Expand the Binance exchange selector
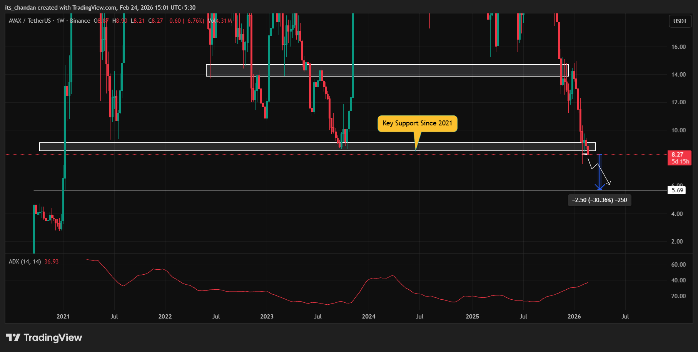This screenshot has height=352, width=698. pos(80,21)
